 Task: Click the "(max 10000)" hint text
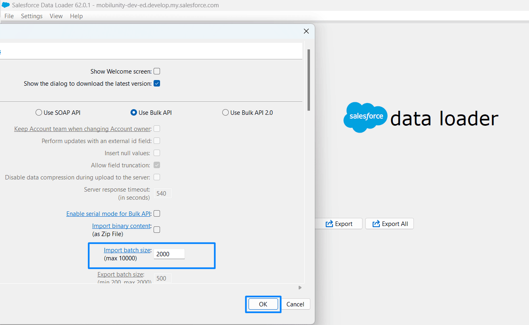pyautogui.click(x=120, y=258)
